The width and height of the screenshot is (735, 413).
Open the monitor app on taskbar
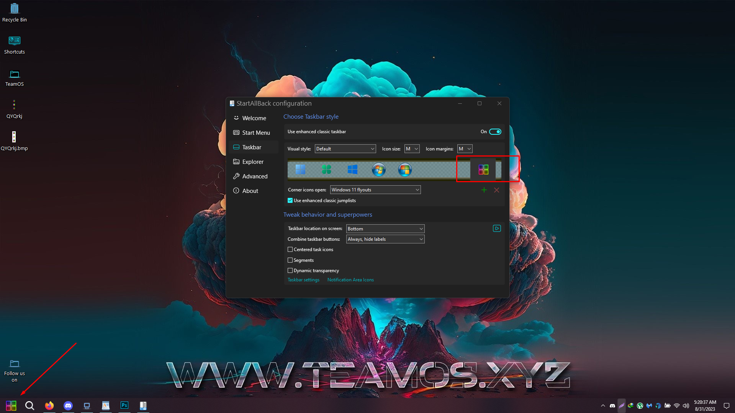coord(87,405)
